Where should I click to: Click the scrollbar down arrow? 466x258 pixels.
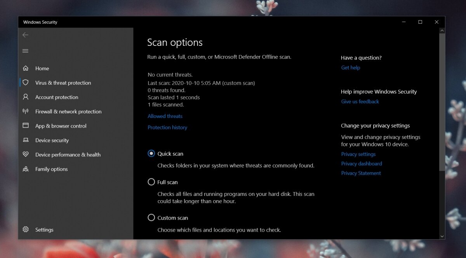point(442,236)
